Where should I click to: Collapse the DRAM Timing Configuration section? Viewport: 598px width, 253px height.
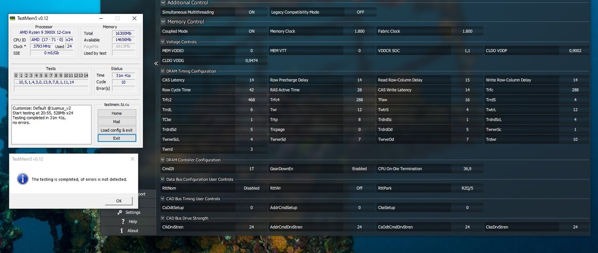click(x=163, y=71)
